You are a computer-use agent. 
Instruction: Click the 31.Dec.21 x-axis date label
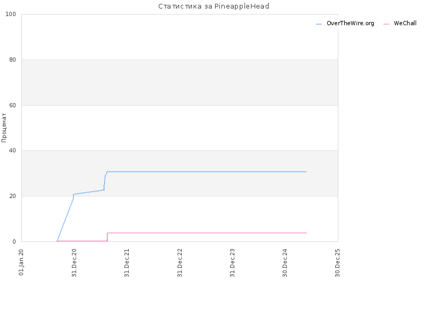127,263
